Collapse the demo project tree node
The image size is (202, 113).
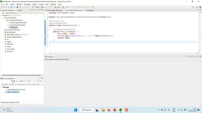pos(1,15)
